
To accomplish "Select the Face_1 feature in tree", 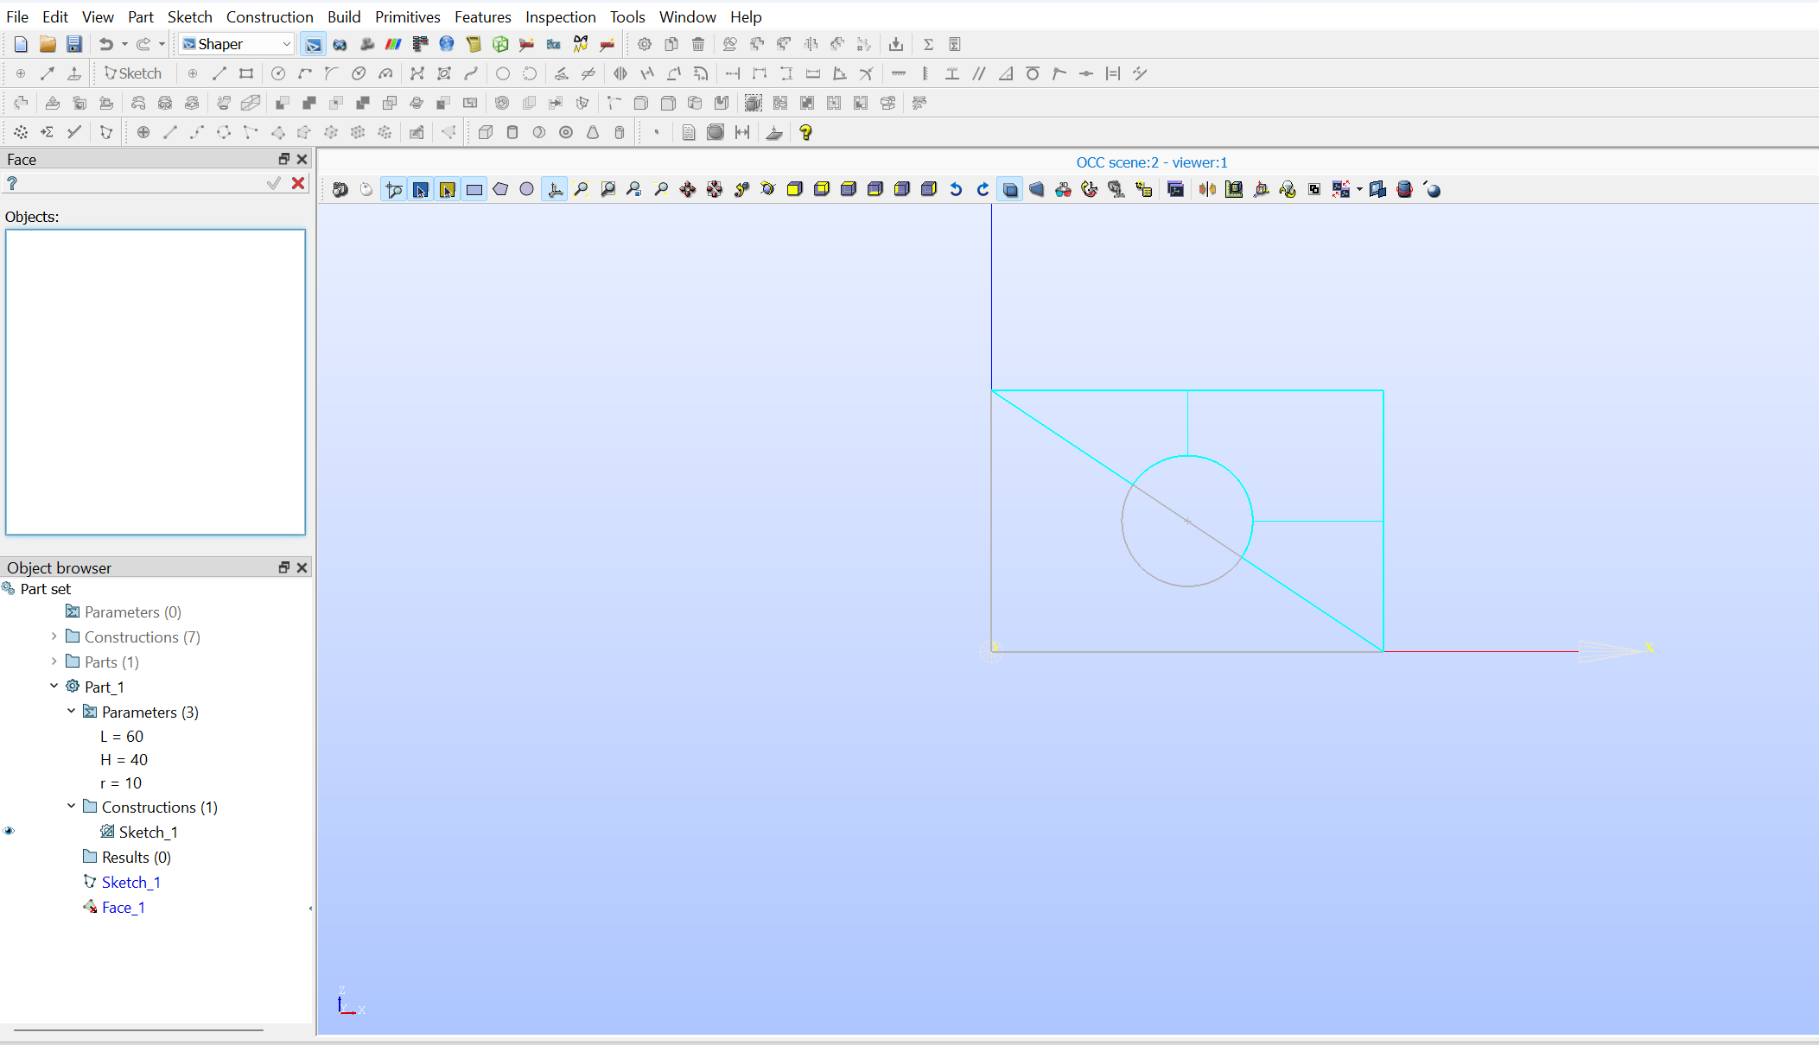I will click(x=124, y=908).
